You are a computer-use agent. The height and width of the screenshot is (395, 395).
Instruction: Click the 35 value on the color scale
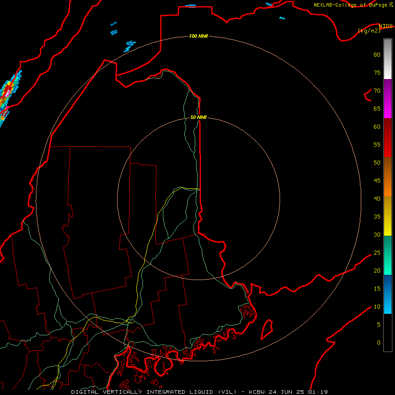click(377, 217)
